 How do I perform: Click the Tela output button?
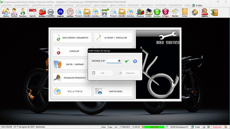(x=102, y=73)
